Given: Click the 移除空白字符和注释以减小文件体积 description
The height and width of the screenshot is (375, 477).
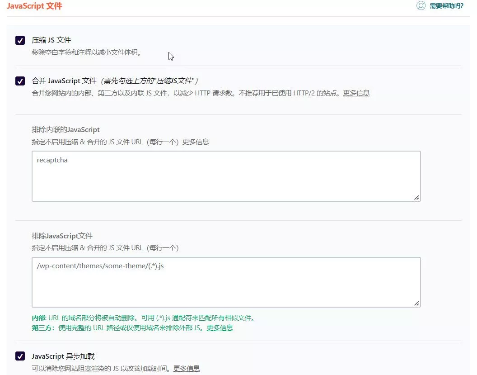Looking at the screenshot, I should (x=86, y=52).
